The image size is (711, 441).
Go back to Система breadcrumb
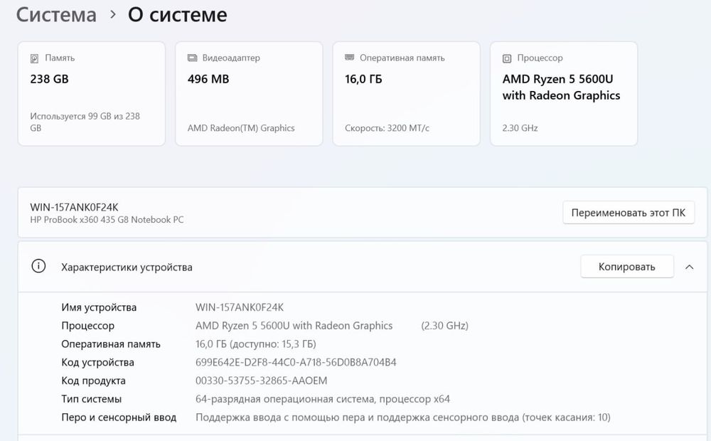point(56,15)
